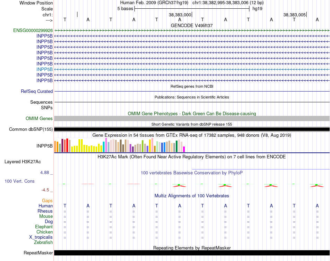The image size is (330, 261).
Task: Click the Human alignment row label
Action: click(x=46, y=206)
